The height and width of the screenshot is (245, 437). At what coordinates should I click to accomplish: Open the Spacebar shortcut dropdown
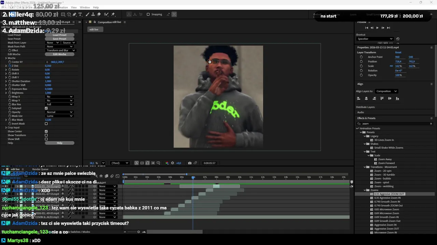pos(375,39)
